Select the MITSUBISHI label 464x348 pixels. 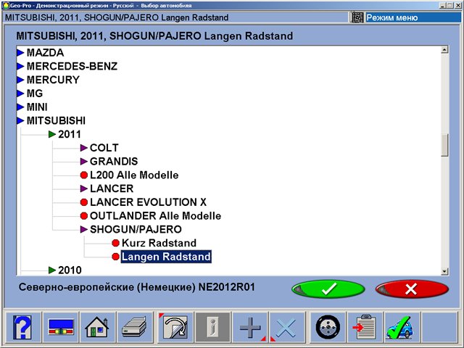tap(56, 121)
